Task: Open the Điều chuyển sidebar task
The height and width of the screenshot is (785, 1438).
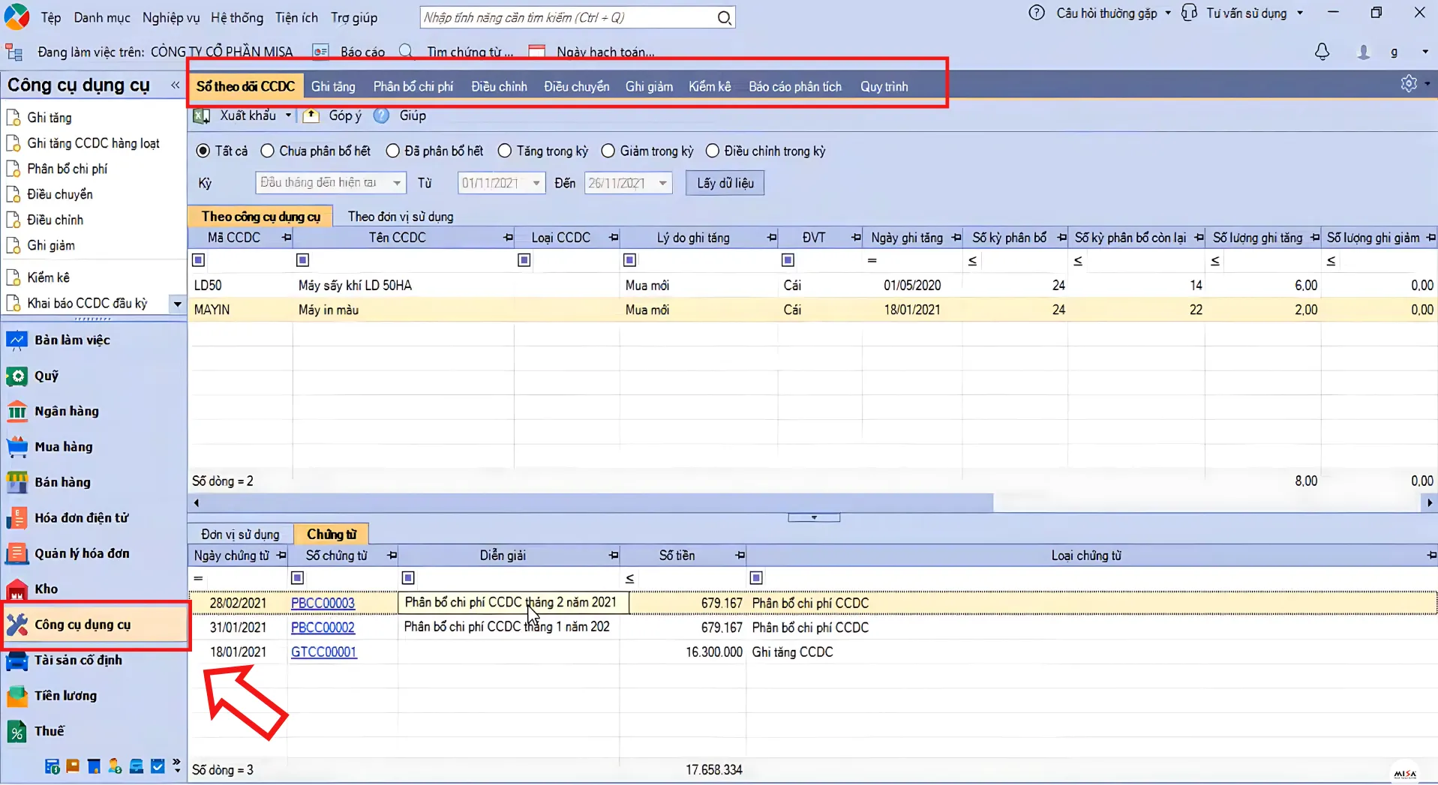Action: pyautogui.click(x=60, y=194)
